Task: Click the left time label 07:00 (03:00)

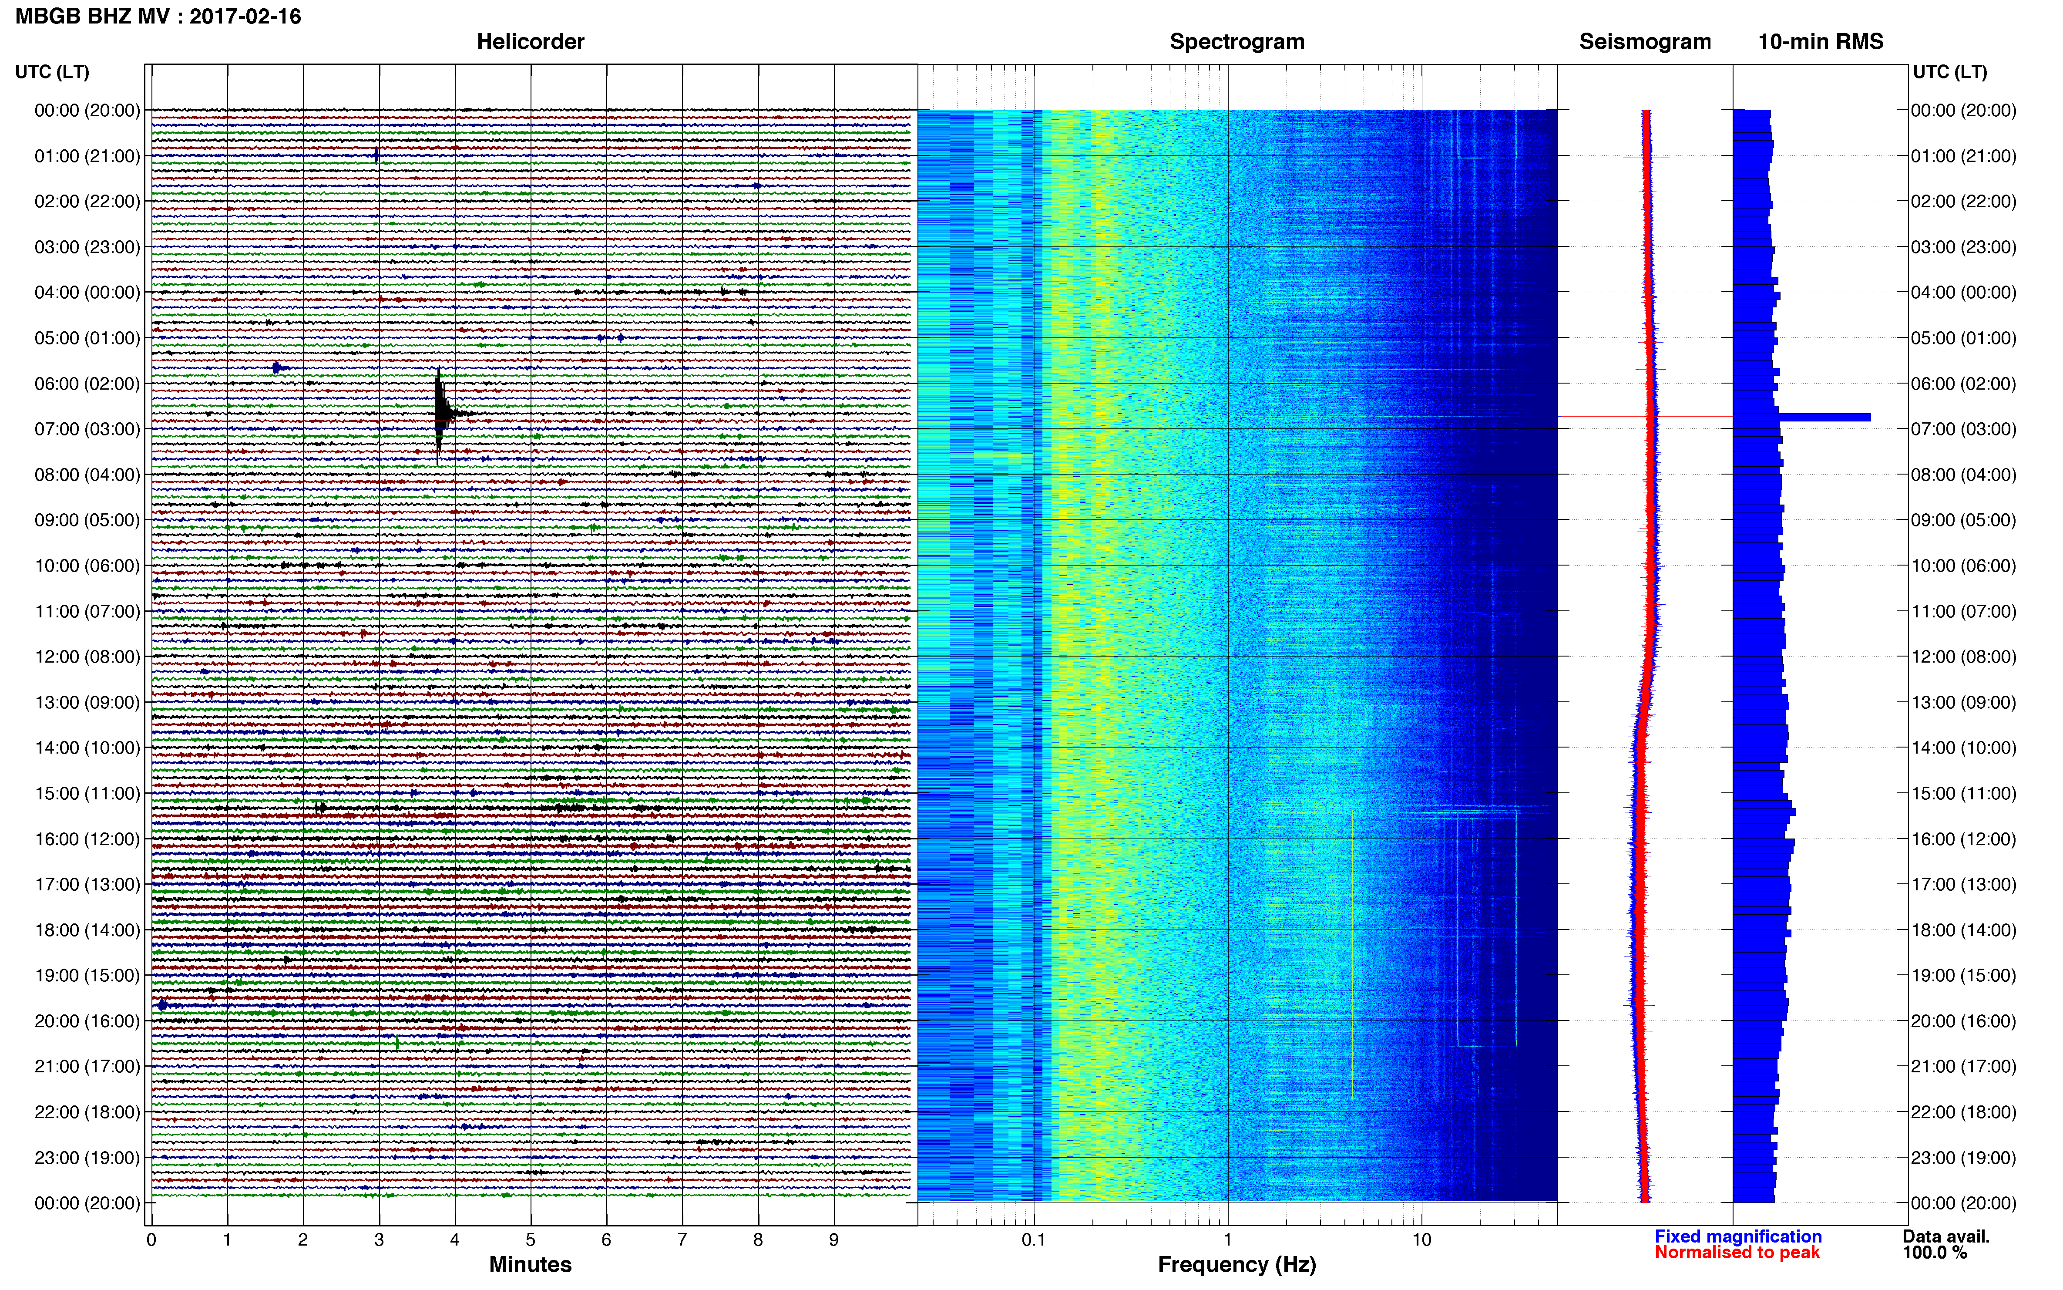Action: click(87, 429)
